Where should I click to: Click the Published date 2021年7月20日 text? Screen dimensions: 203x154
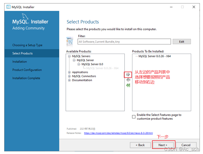click(x=87, y=129)
